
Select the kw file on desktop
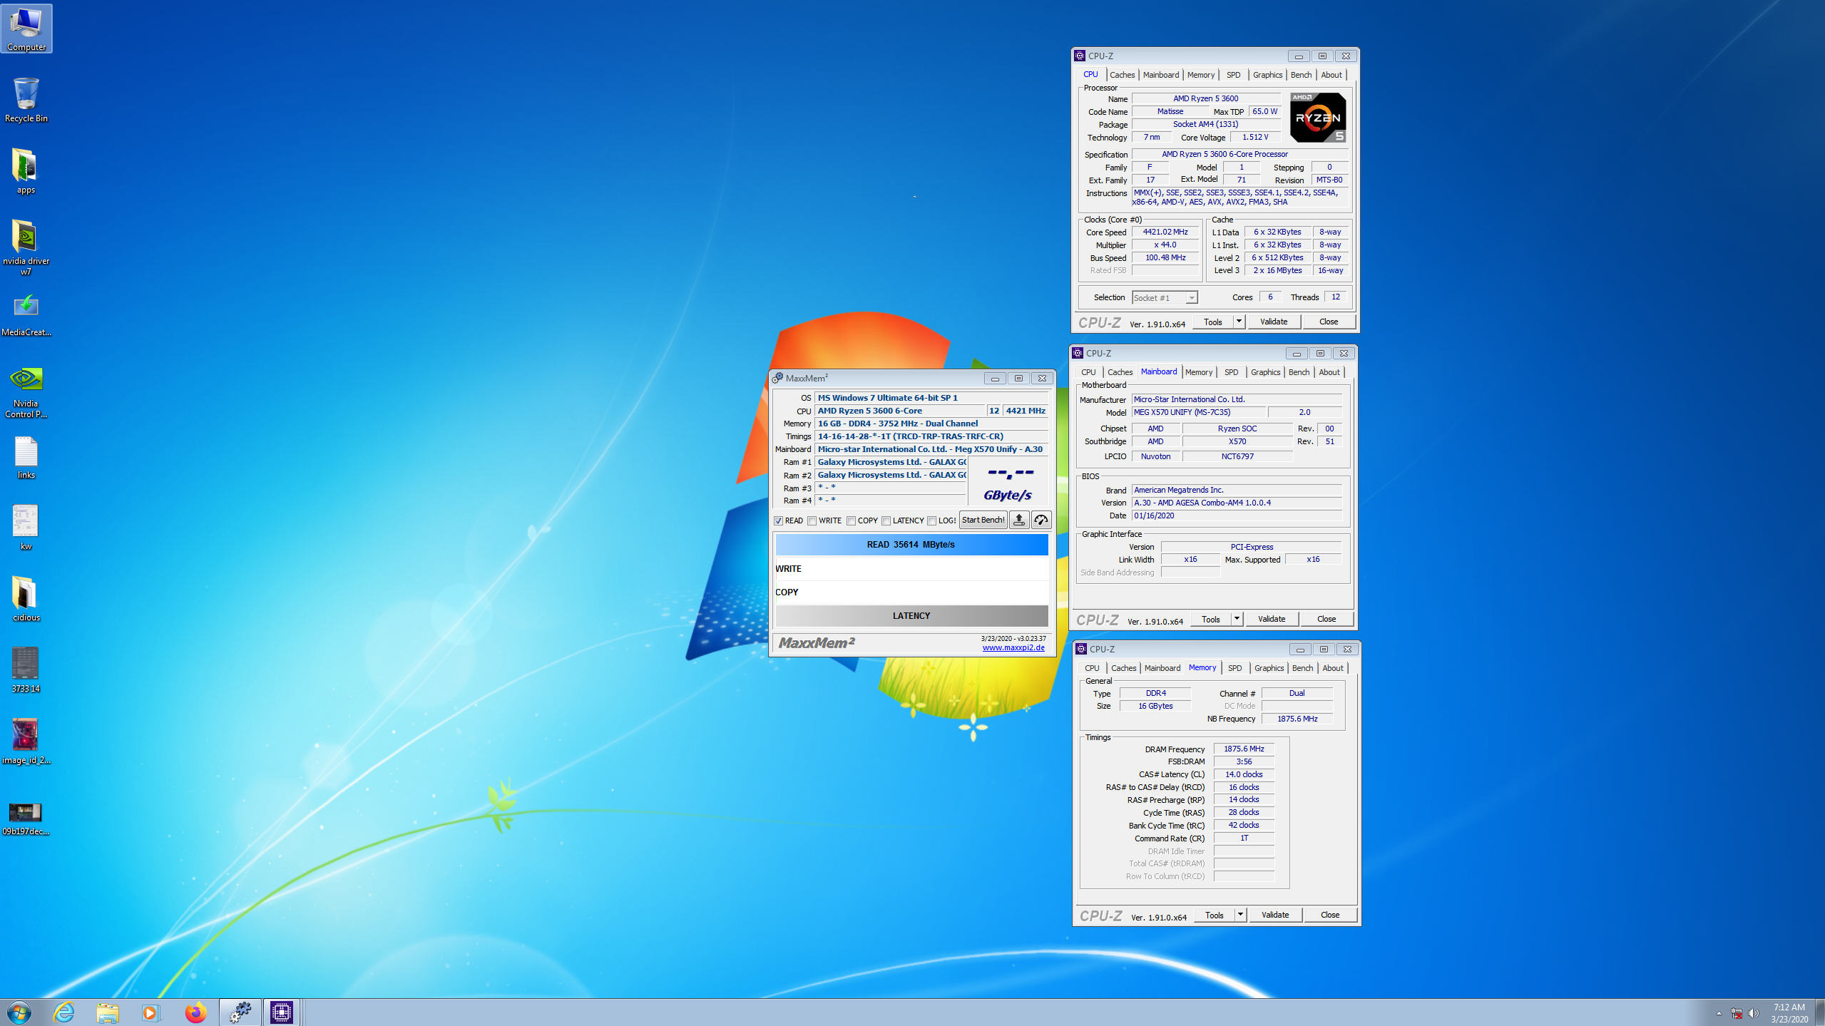(x=26, y=528)
